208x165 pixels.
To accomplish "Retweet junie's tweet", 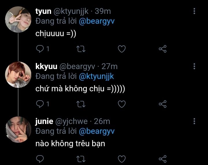I will [x=81, y=159].
